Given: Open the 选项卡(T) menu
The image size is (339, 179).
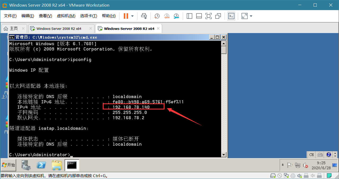Looking at the screenshot, I should 88,16.
